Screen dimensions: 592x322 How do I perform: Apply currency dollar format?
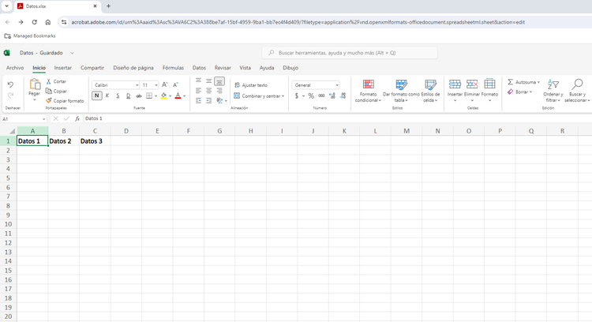click(297, 95)
